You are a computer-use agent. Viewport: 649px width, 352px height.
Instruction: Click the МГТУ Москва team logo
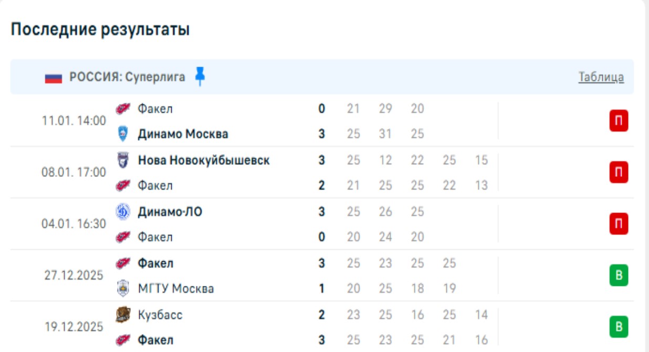pyautogui.click(x=123, y=289)
